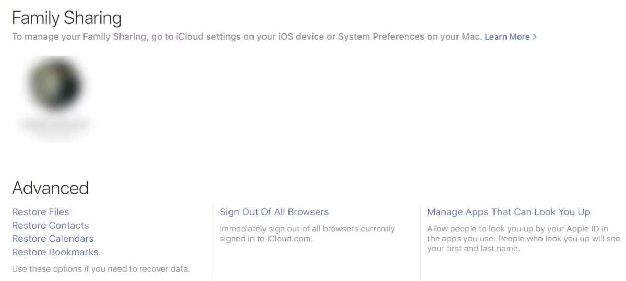626x281 pixels.
Task: Click the Family Sharing heading
Action: pos(67,18)
